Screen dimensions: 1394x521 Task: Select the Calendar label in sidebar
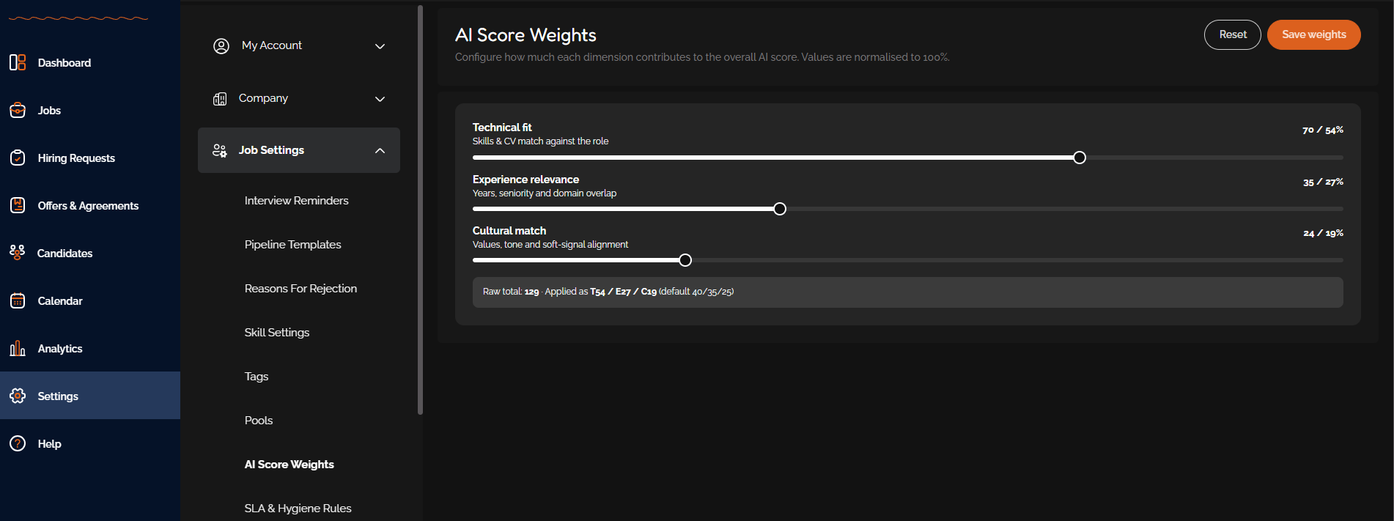point(60,300)
